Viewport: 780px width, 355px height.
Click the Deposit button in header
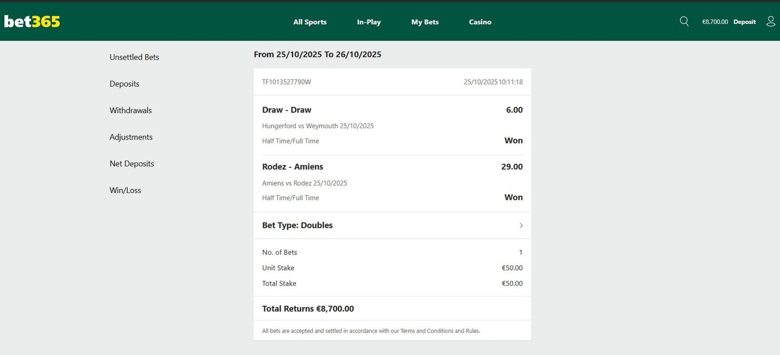[744, 22]
